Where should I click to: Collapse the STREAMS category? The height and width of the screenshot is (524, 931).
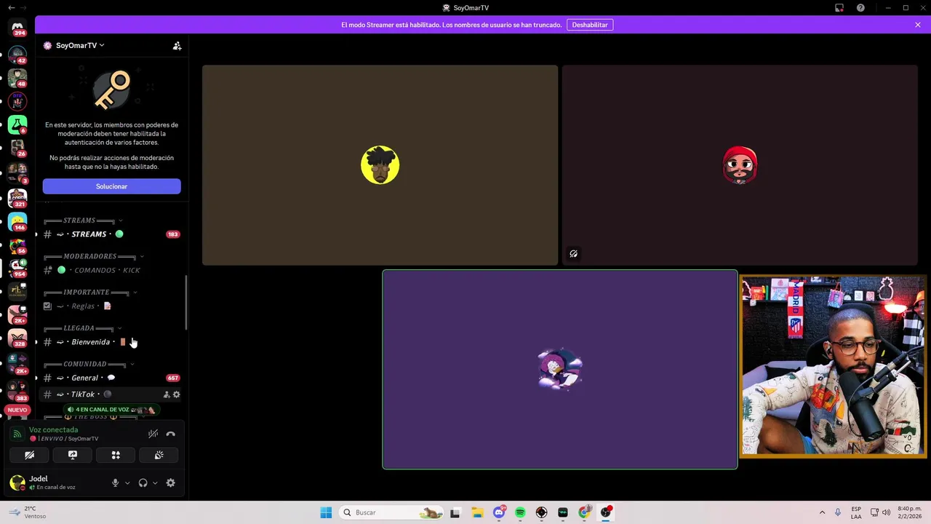83,221
